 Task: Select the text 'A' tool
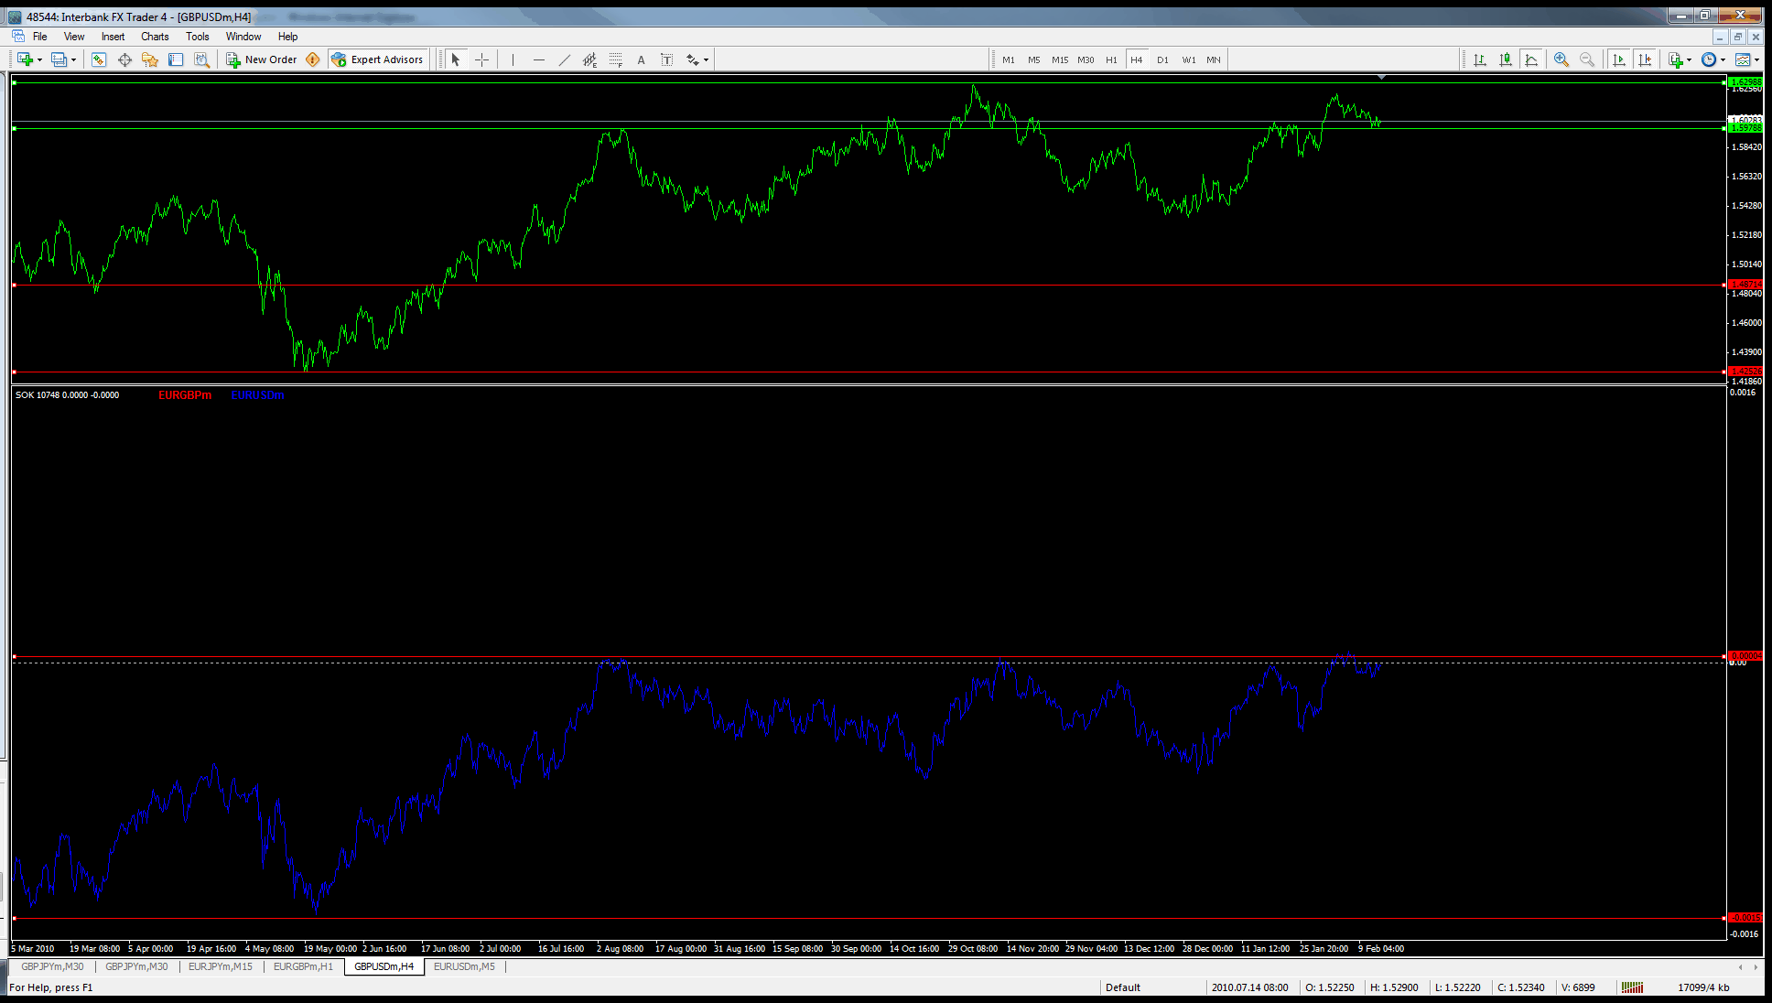tap(641, 59)
